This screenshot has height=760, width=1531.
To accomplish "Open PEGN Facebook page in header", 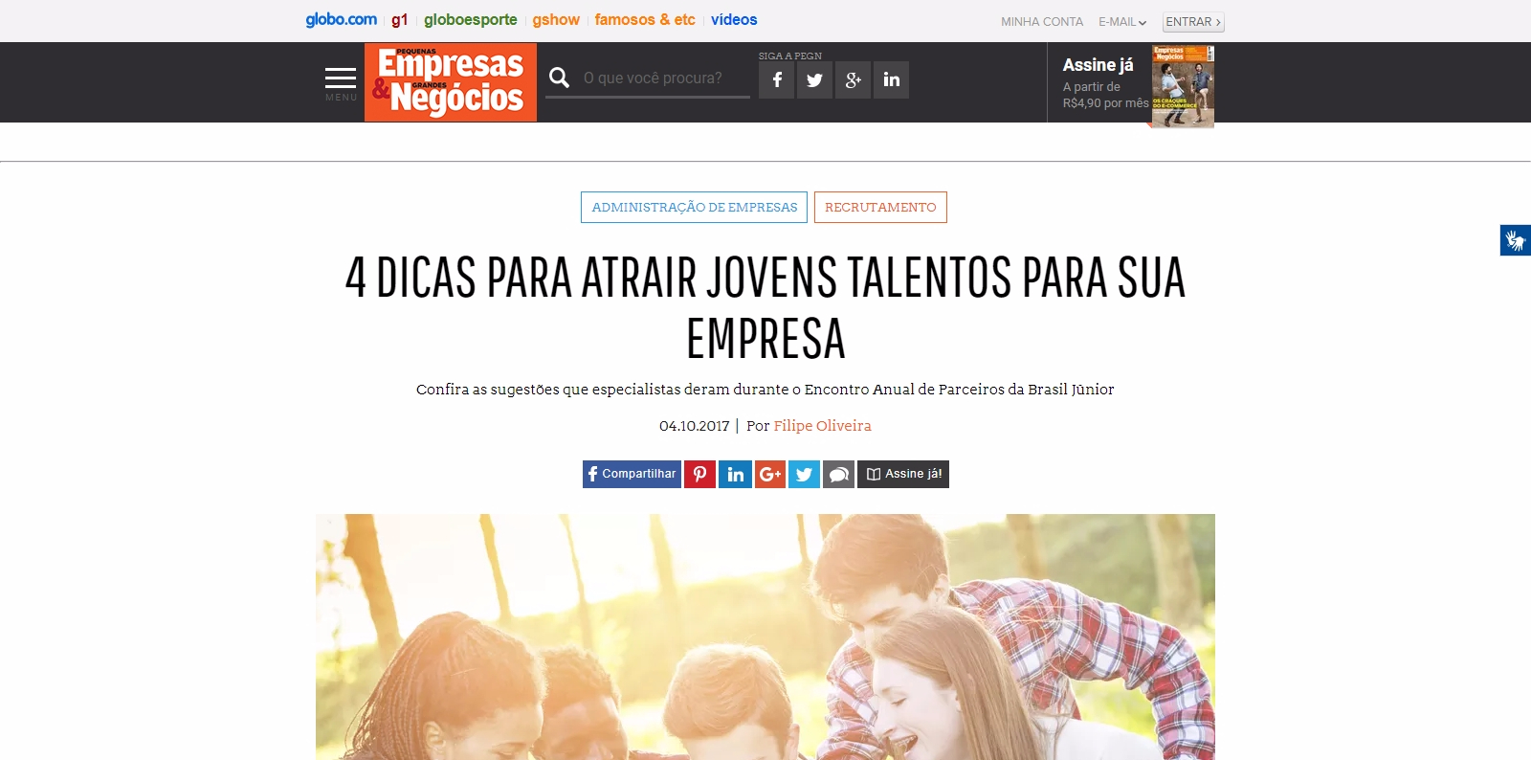I will click(x=777, y=79).
